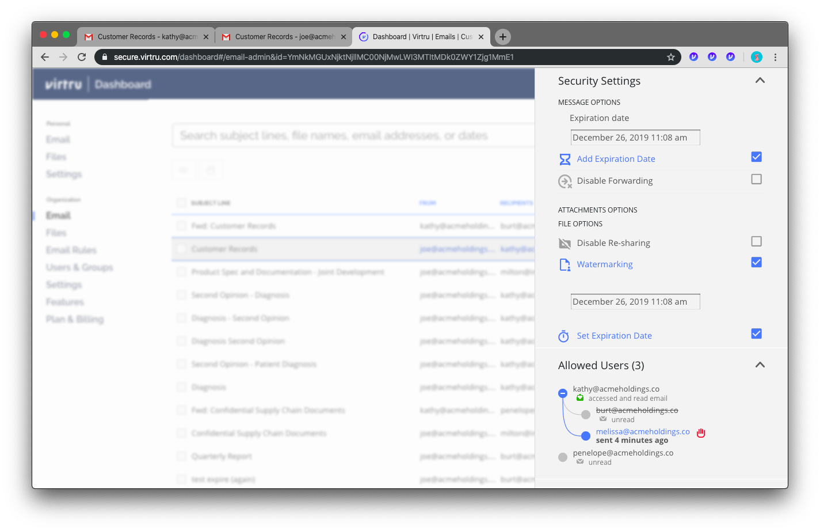Open the Chrome three-dot menu
820x531 pixels.
775,57
